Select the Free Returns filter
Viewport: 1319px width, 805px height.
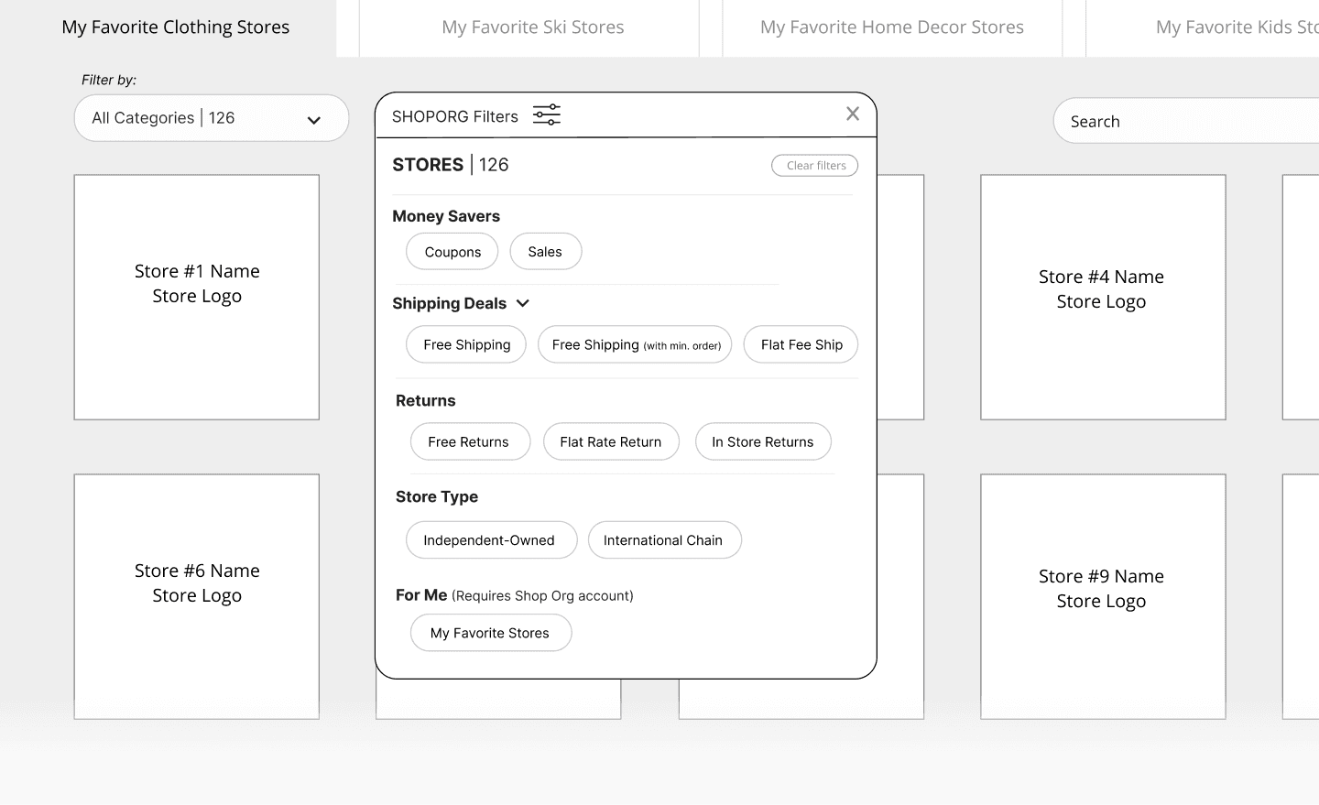(x=470, y=441)
